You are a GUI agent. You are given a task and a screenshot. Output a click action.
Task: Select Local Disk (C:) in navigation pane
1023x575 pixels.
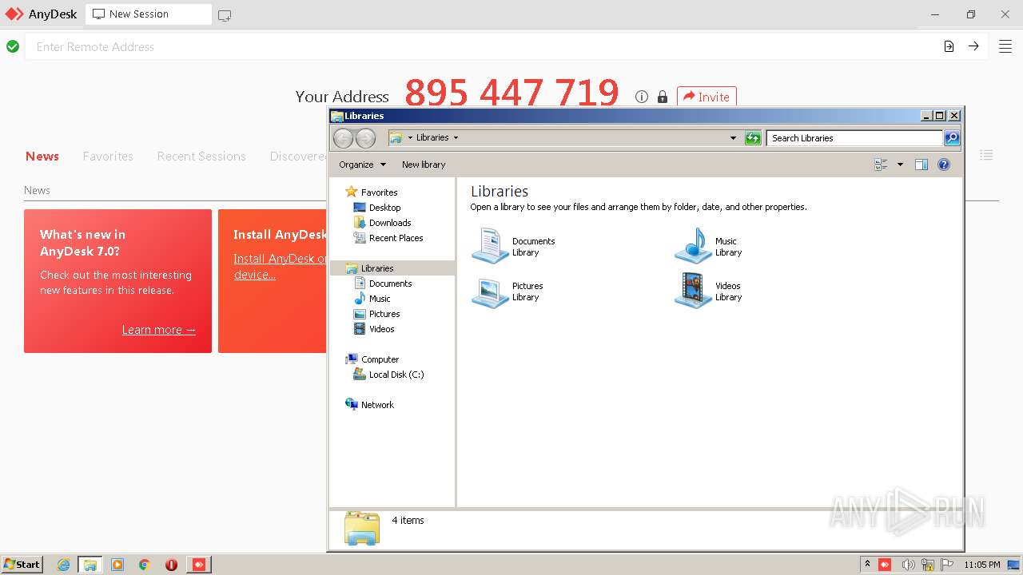click(x=396, y=375)
